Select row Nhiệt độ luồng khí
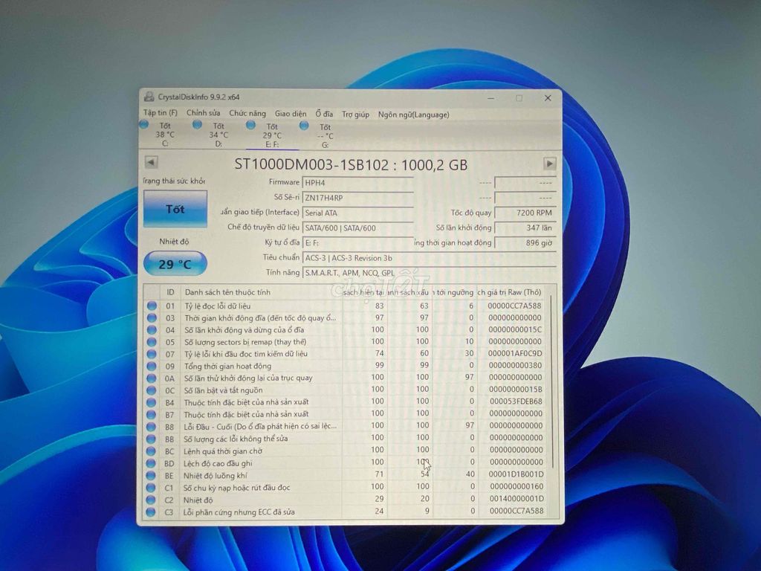The width and height of the screenshot is (761, 571). pyautogui.click(x=346, y=475)
